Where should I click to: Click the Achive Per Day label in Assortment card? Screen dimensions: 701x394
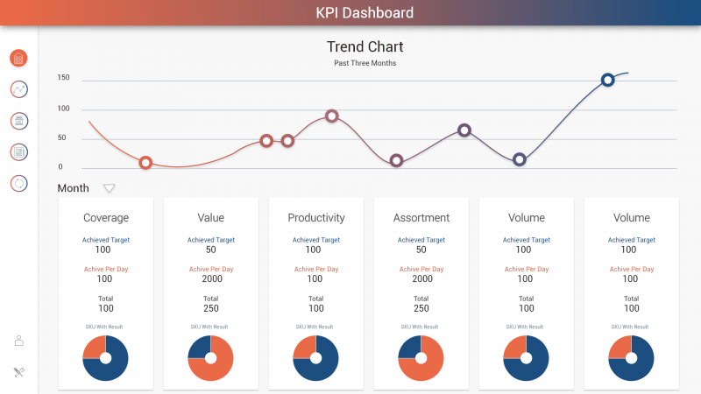tap(421, 270)
